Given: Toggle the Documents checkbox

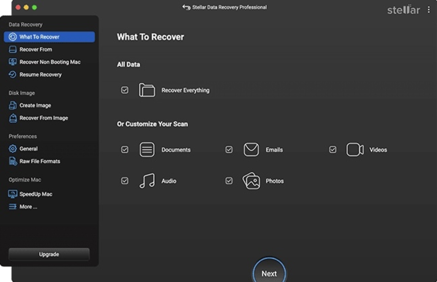Looking at the screenshot, I should coord(125,150).
